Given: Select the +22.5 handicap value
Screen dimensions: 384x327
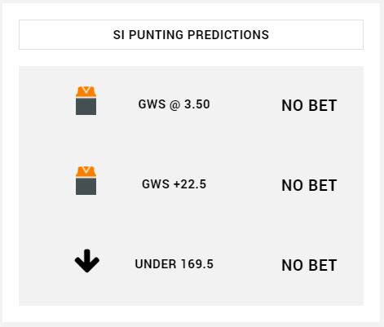Looking at the screenshot, I should [x=190, y=184].
